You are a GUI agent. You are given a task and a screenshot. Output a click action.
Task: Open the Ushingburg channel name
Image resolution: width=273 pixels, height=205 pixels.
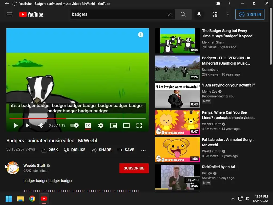point(210,70)
